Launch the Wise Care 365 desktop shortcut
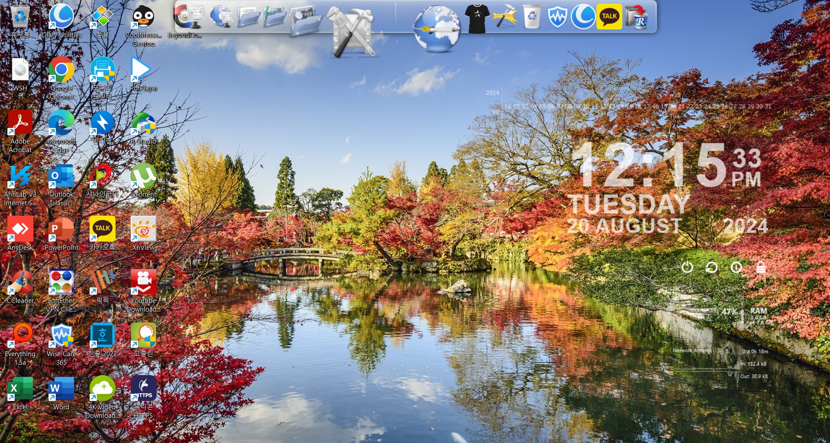 tap(61, 344)
